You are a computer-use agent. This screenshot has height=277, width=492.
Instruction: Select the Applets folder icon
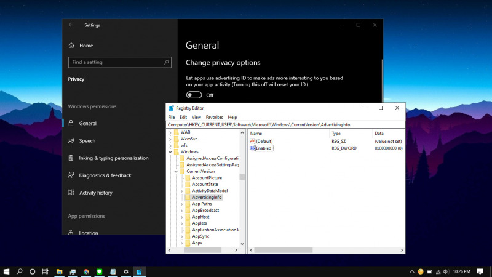click(x=188, y=223)
